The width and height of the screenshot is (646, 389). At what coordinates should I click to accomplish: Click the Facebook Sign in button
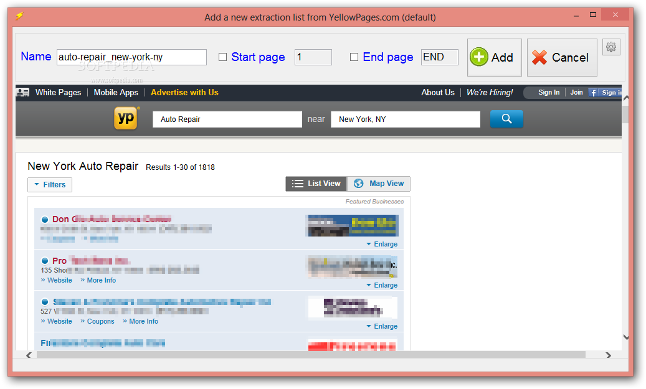tap(606, 93)
